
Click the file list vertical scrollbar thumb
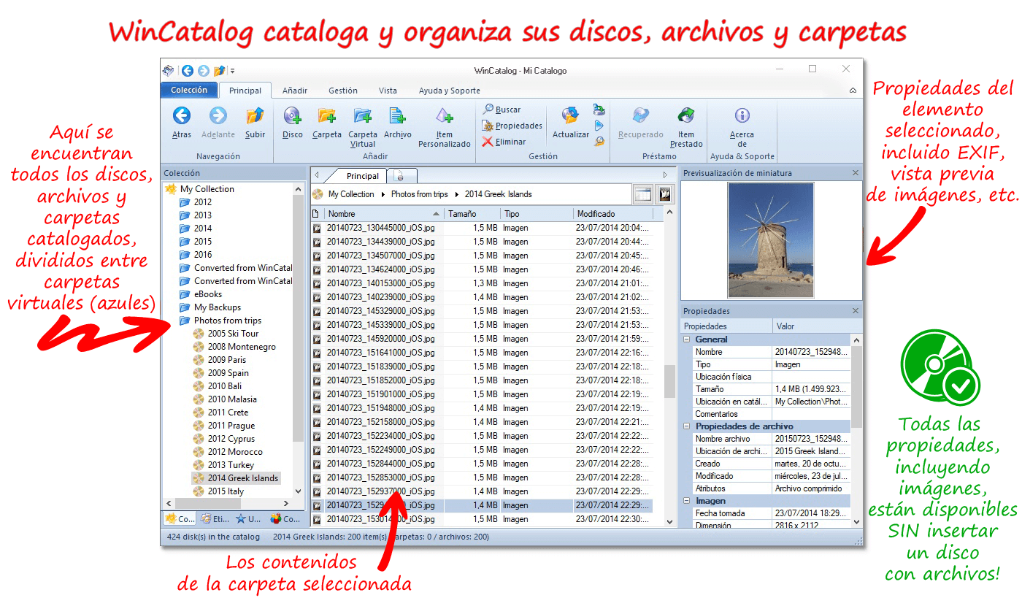[x=669, y=381]
